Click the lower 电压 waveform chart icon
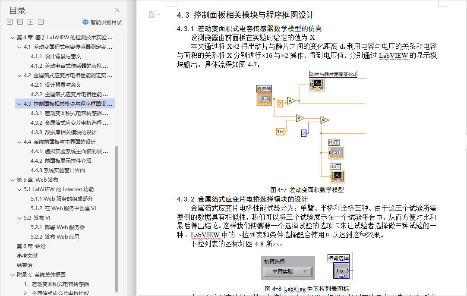Image resolution: width=467 pixels, height=296 pixels. (x=338, y=176)
